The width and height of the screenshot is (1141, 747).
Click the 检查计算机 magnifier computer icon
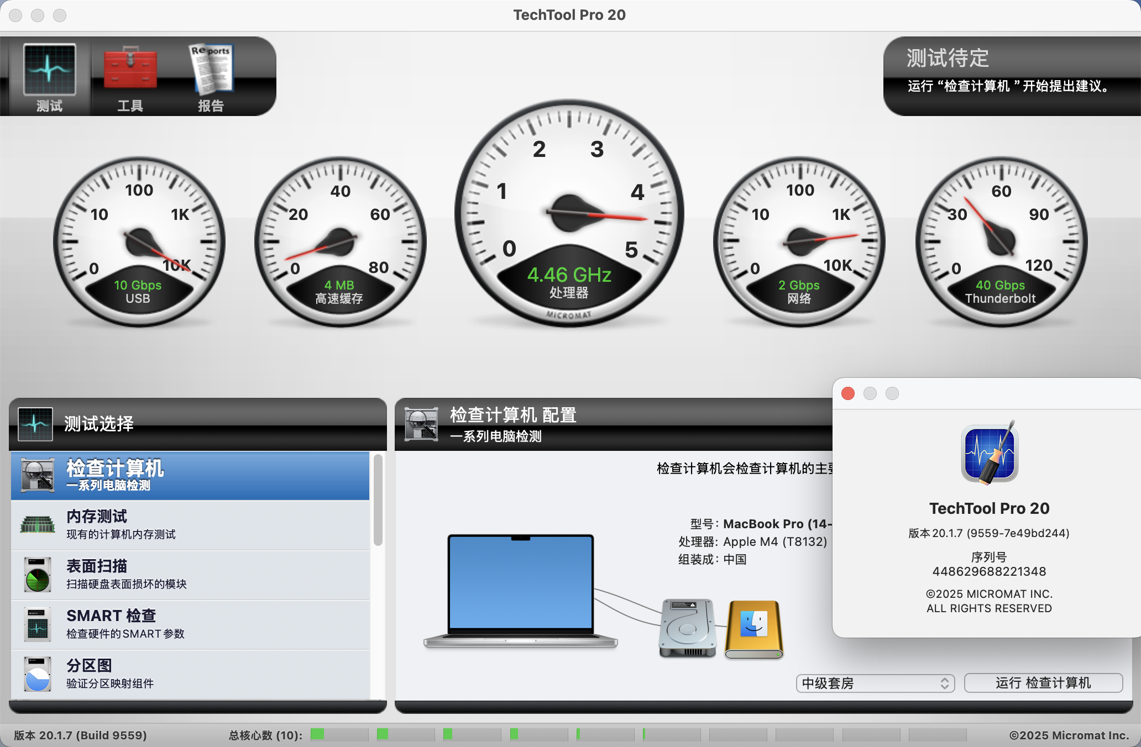[38, 475]
